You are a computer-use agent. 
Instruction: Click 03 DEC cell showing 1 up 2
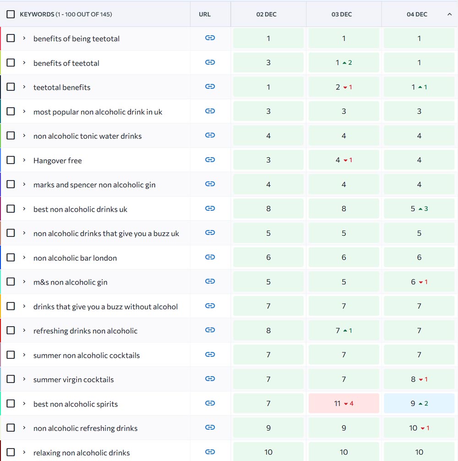pos(343,63)
